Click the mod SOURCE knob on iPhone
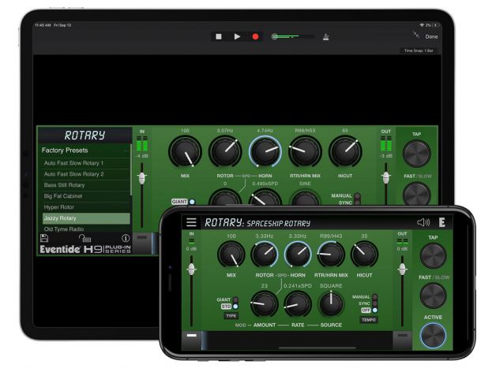 tap(331, 304)
